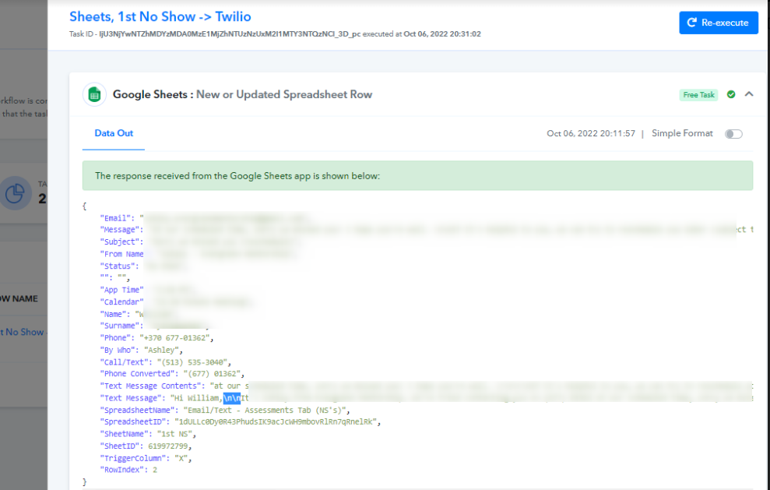Click the By Who value 'Ashley'
This screenshot has height=490, width=770.
click(x=163, y=351)
